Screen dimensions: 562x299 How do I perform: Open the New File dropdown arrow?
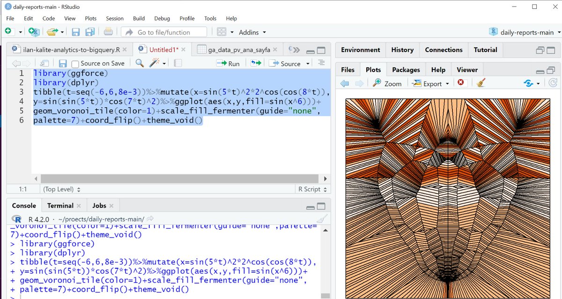20,32
